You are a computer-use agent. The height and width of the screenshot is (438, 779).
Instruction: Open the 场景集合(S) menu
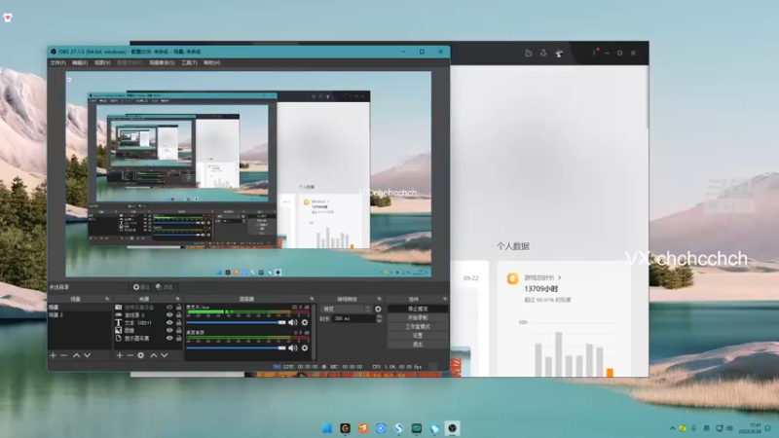pos(162,63)
